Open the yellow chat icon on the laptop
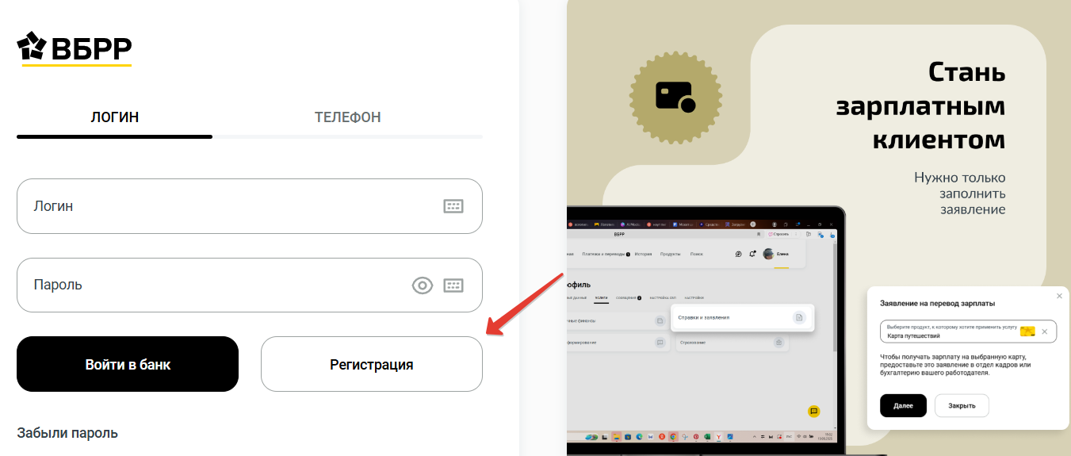Image resolution: width=1071 pixels, height=456 pixels. tap(813, 411)
